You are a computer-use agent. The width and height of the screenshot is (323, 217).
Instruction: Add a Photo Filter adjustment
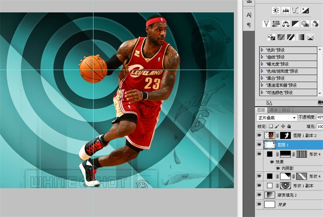[x=305, y=24]
